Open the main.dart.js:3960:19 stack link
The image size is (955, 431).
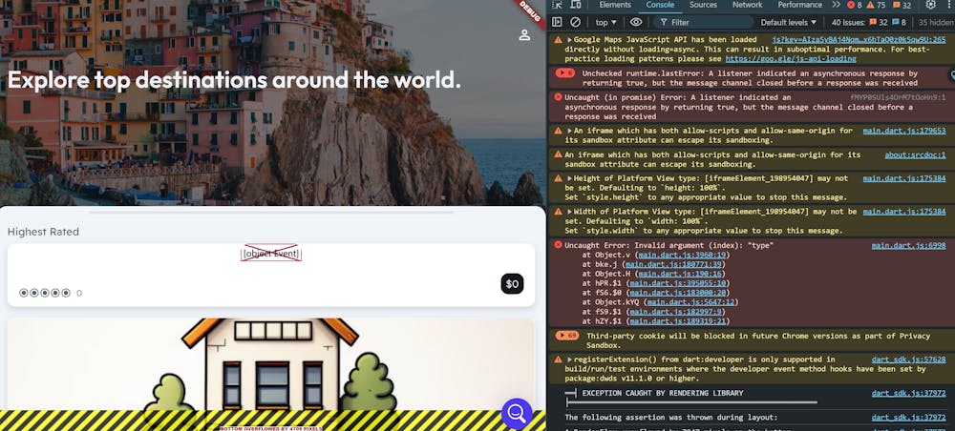click(x=682, y=256)
